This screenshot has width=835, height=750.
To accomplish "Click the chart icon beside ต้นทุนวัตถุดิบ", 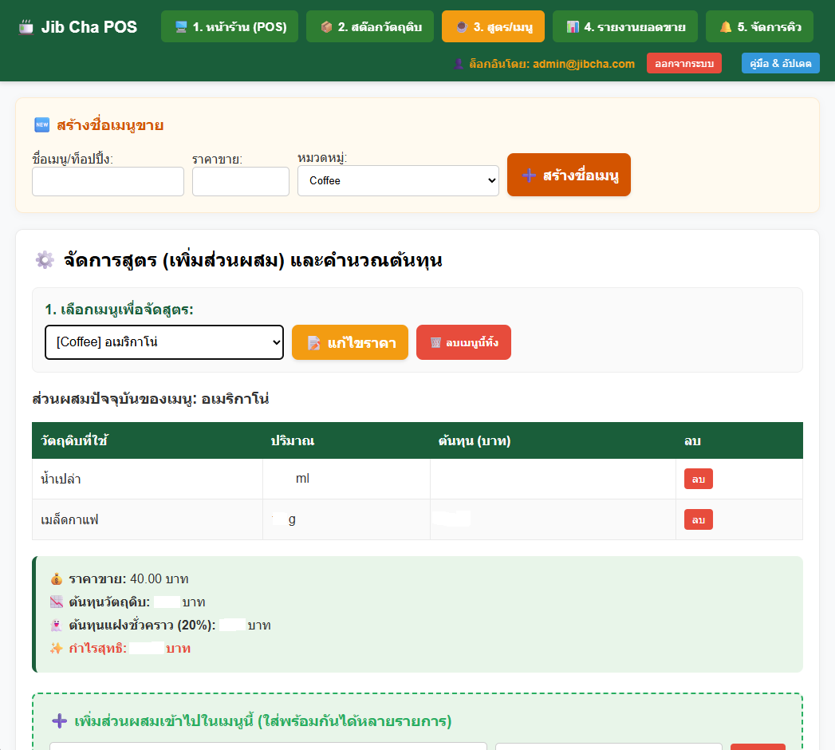I will [x=57, y=602].
